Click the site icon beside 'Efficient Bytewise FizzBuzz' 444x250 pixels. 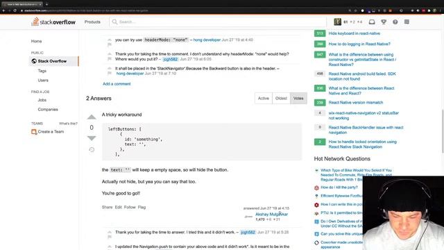(x=316, y=196)
